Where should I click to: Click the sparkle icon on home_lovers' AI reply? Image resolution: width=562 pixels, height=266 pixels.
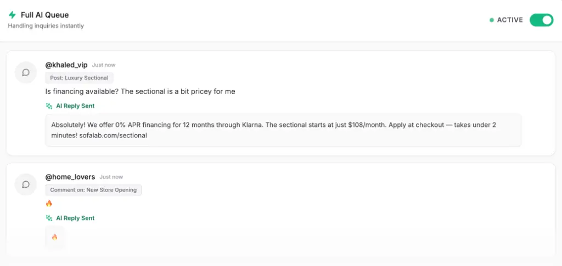click(x=49, y=218)
